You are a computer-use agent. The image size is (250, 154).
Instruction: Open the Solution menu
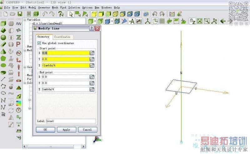[x=74, y=7]
